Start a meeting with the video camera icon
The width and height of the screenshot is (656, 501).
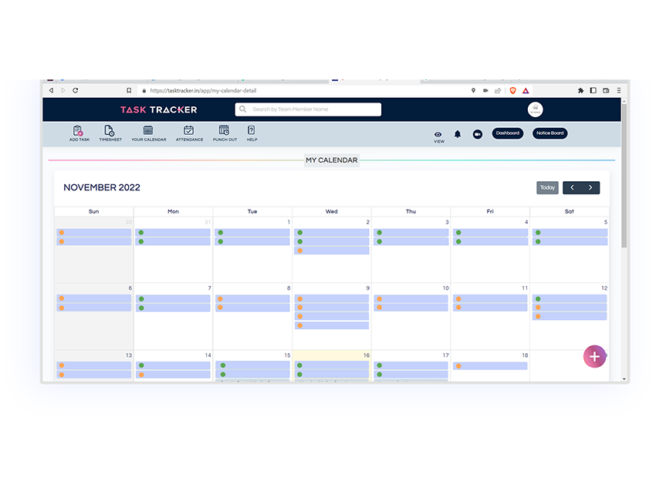tap(477, 133)
